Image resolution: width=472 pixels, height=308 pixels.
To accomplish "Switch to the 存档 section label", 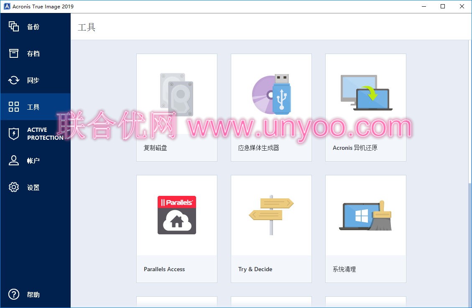I will click(x=33, y=54).
